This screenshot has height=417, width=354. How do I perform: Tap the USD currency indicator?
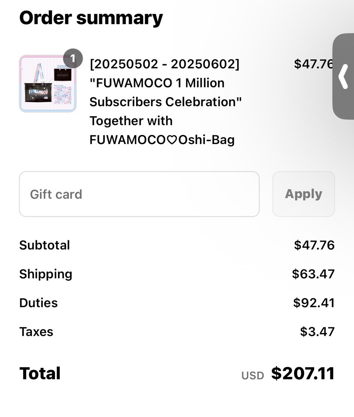[x=252, y=375]
